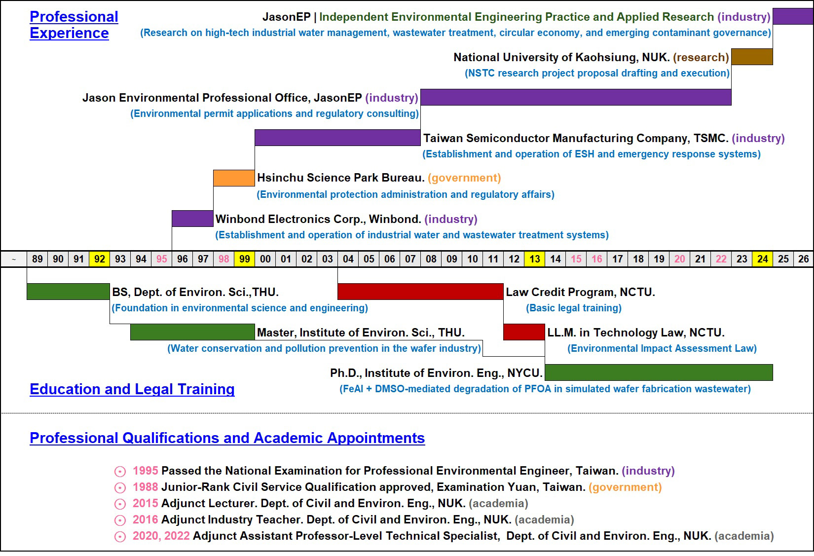Click 'Environmental protection administration and regulatory affairs' description
Viewport: 814px width, 556px height.
point(406,194)
